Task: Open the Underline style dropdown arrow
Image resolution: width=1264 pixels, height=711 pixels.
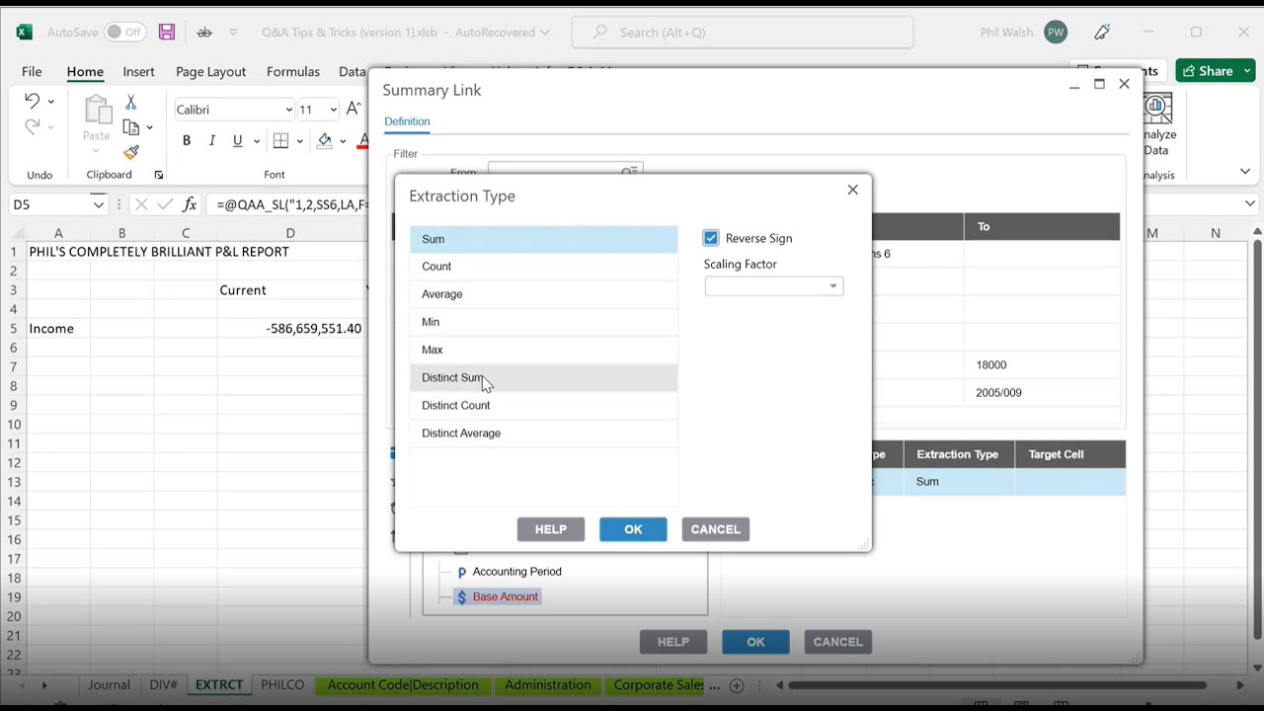Action: [x=256, y=141]
